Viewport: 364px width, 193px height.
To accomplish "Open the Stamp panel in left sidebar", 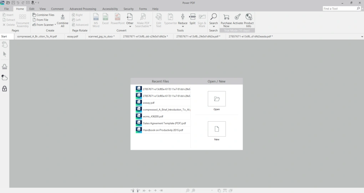I will pos(5,67).
